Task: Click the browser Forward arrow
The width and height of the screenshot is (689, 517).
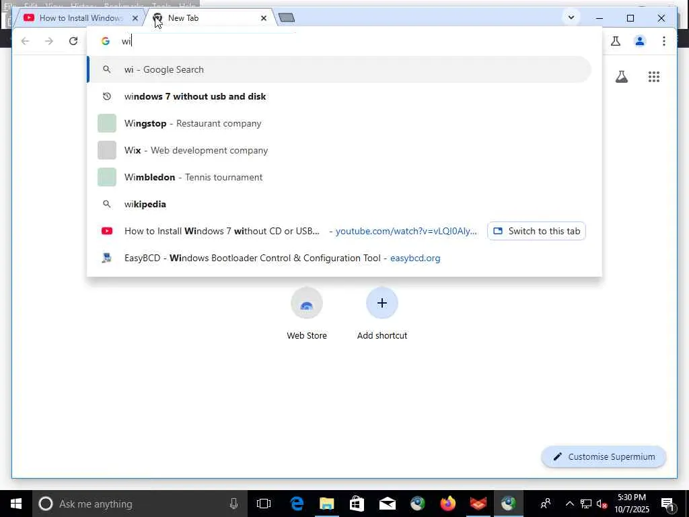Action: click(x=48, y=41)
